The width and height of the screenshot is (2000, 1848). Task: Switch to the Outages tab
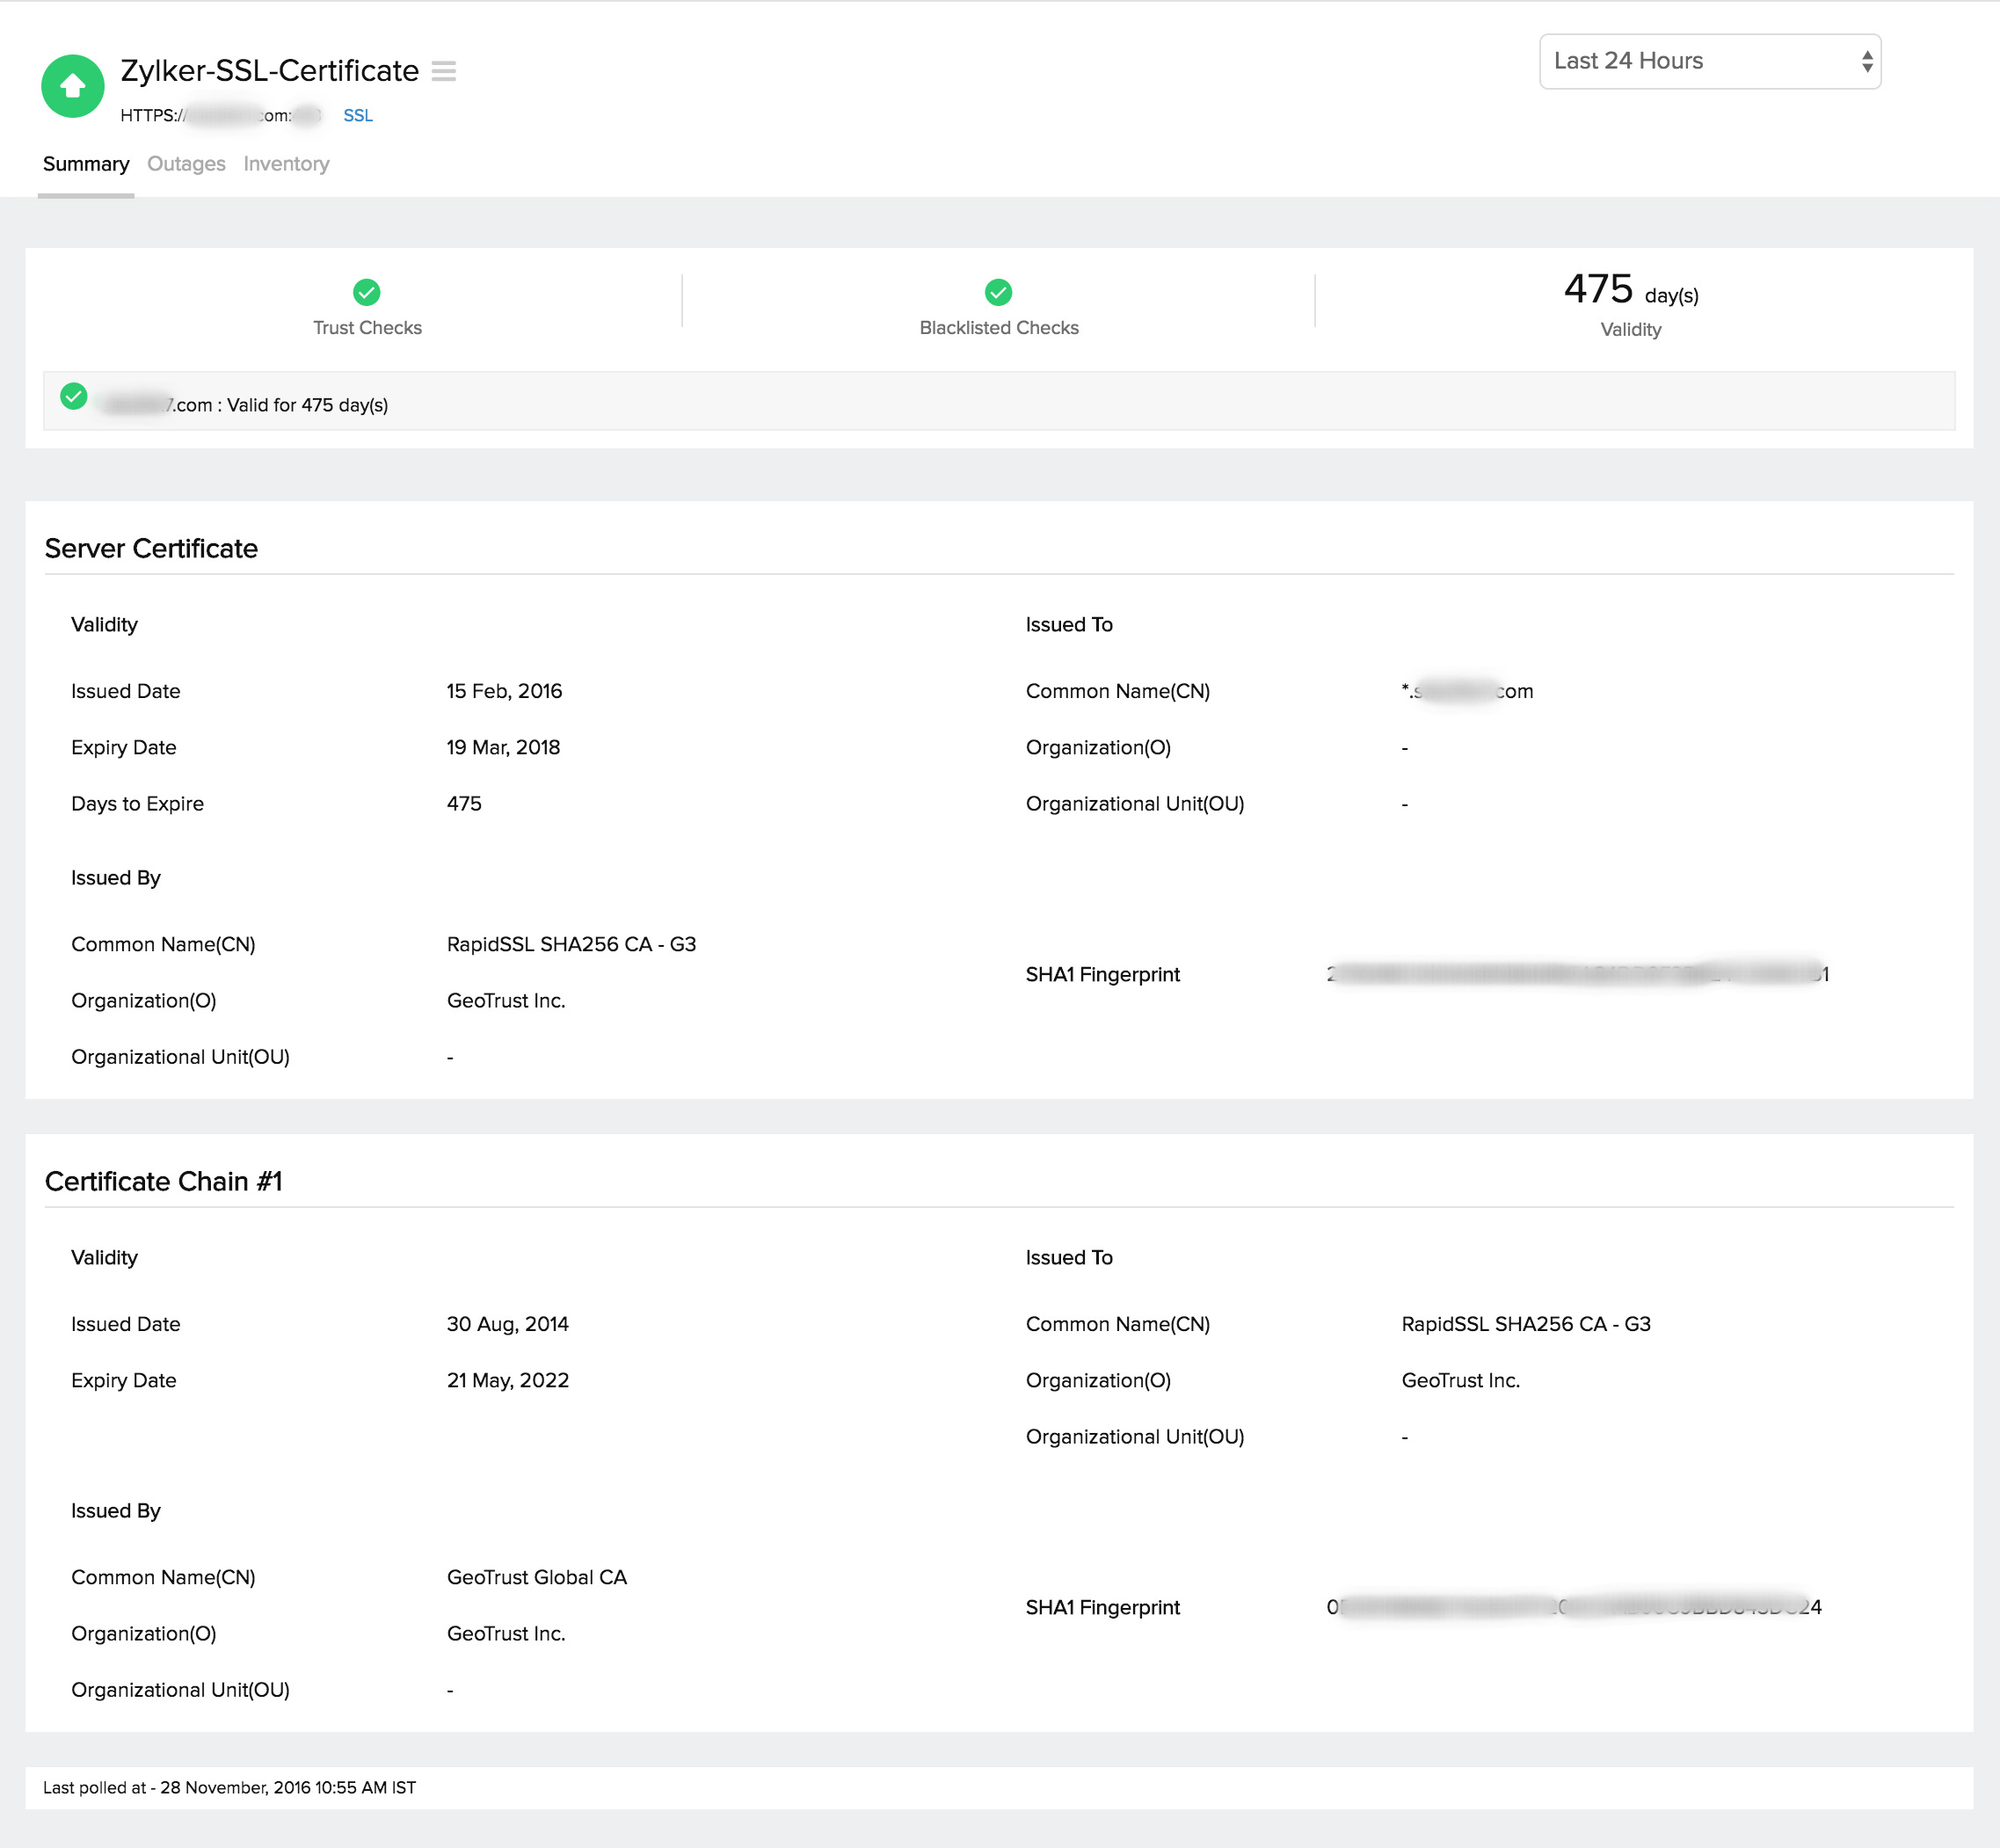(x=186, y=163)
